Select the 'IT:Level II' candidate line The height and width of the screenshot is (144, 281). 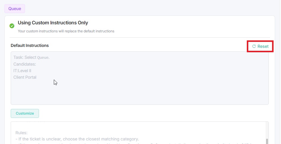click(x=22, y=71)
